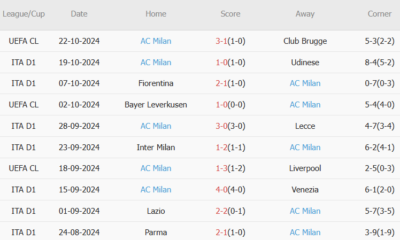Open AC Milan link in Club Brugge match row
The height and width of the screenshot is (240, 400).
point(156,41)
